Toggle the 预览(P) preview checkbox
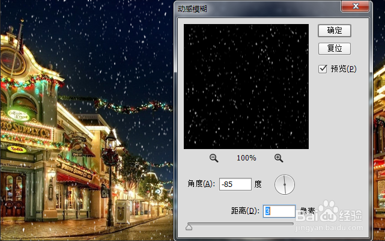 (323, 69)
